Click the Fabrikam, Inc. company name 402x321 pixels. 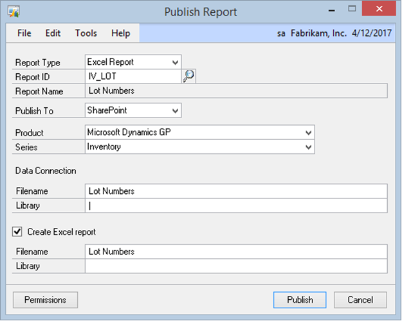tap(318, 33)
